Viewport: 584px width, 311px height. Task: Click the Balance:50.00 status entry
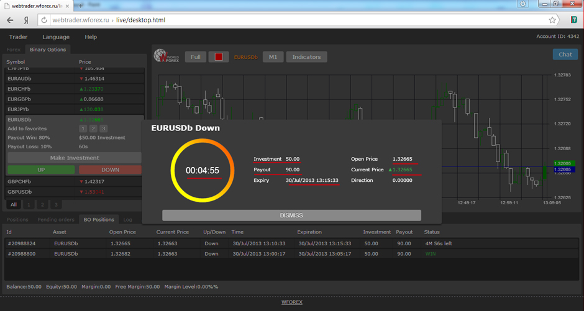pos(24,287)
